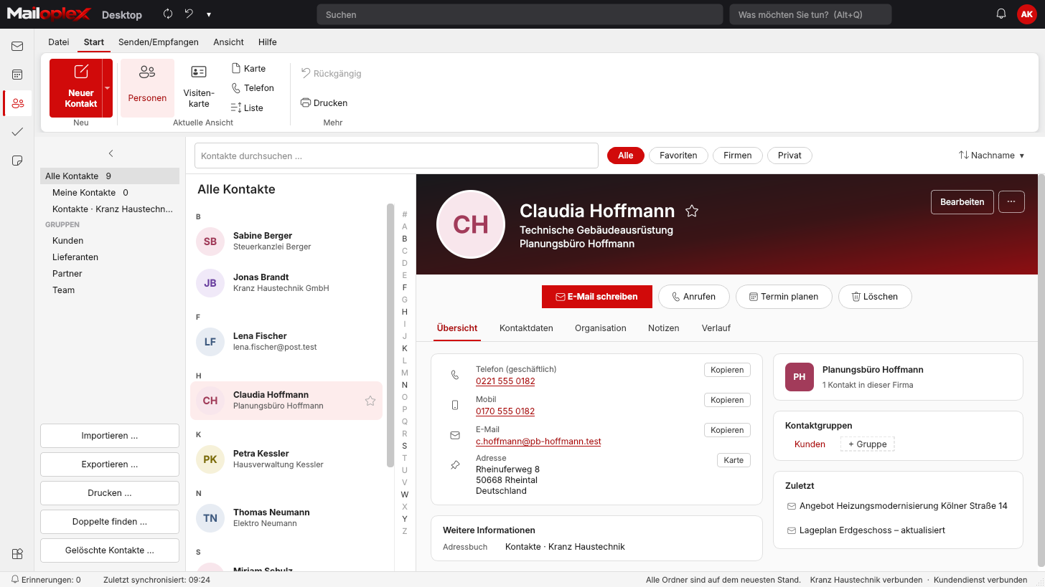This screenshot has height=587, width=1045.
Task: Open the Notes module icon
Action: tap(17, 161)
